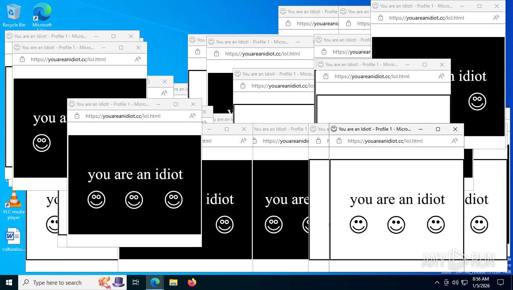Image resolution: width=513 pixels, height=290 pixels.
Task: Click Read aloud icon in the frontmost white window
Action: point(455,141)
